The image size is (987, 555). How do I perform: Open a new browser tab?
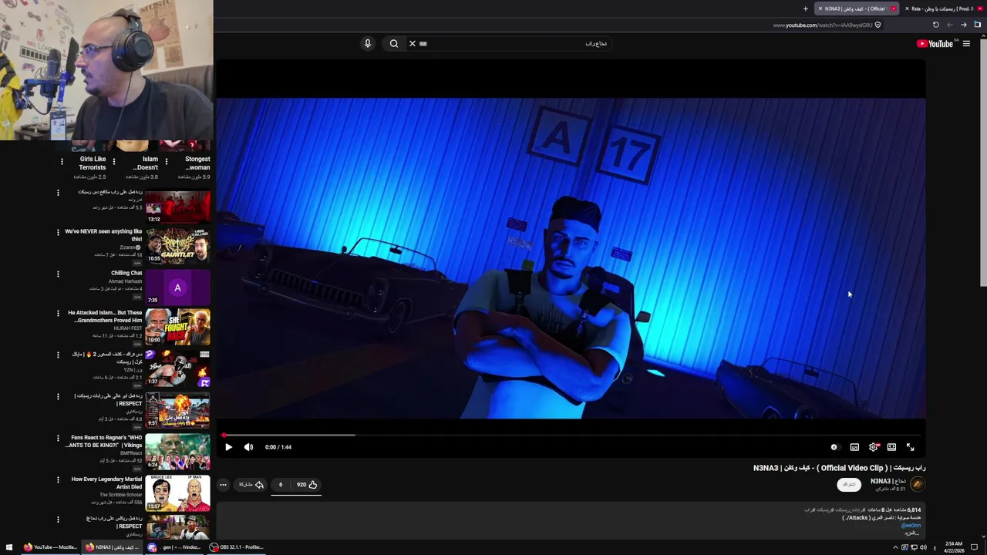[806, 8]
